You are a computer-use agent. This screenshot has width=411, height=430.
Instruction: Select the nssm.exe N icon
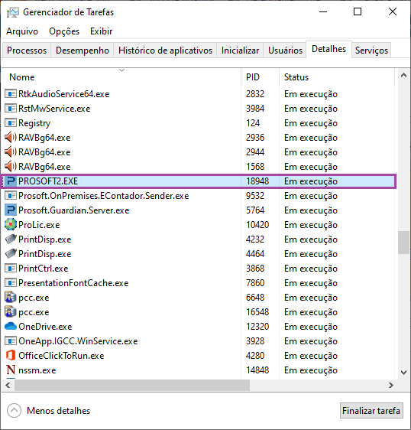[x=11, y=370]
